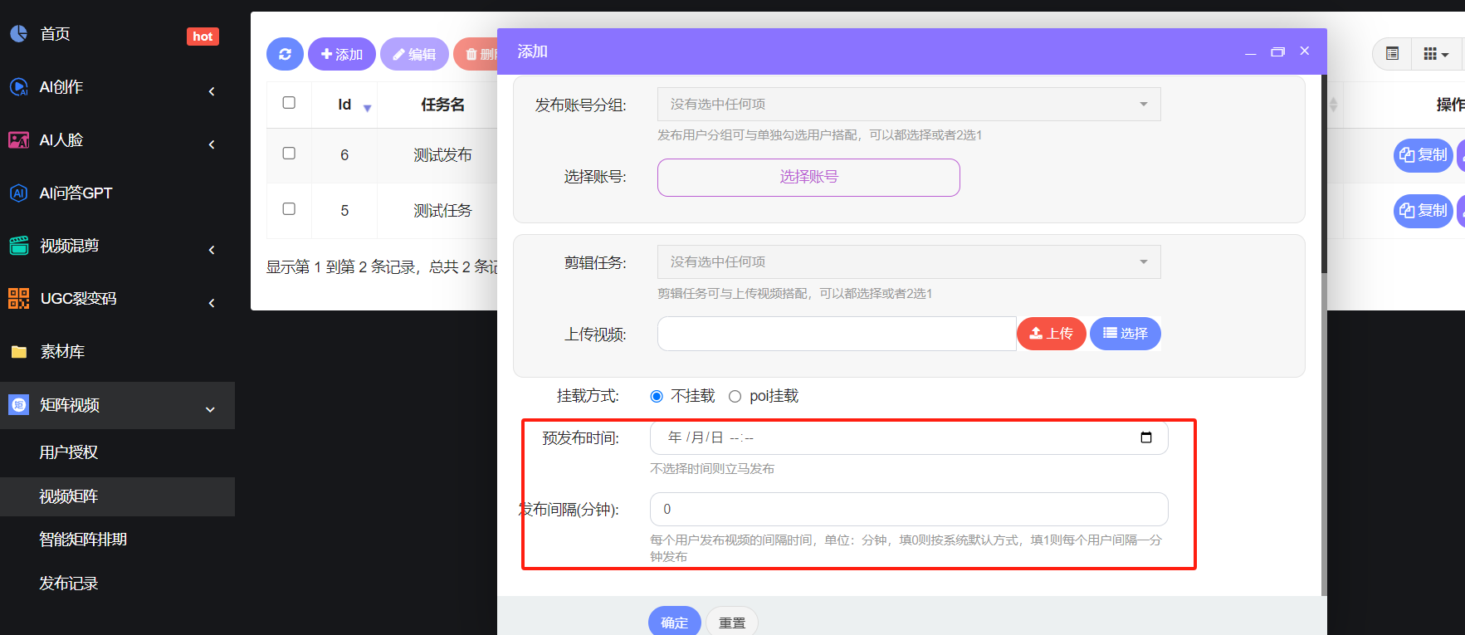The height and width of the screenshot is (635, 1465).
Task: Click the 预发布时间 datetime field
Action: pyautogui.click(x=909, y=437)
